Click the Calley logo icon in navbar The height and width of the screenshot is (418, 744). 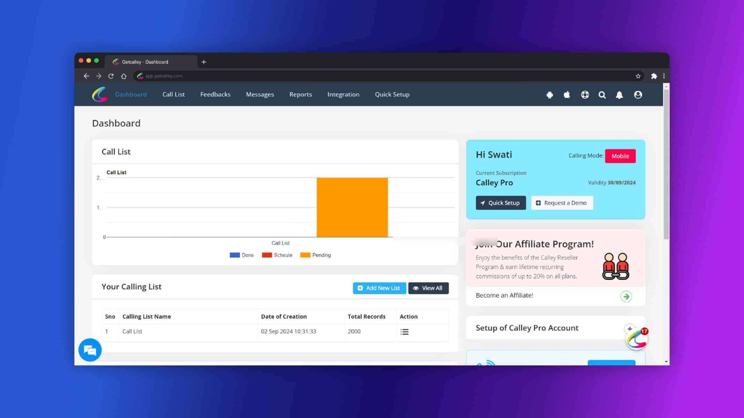(100, 94)
